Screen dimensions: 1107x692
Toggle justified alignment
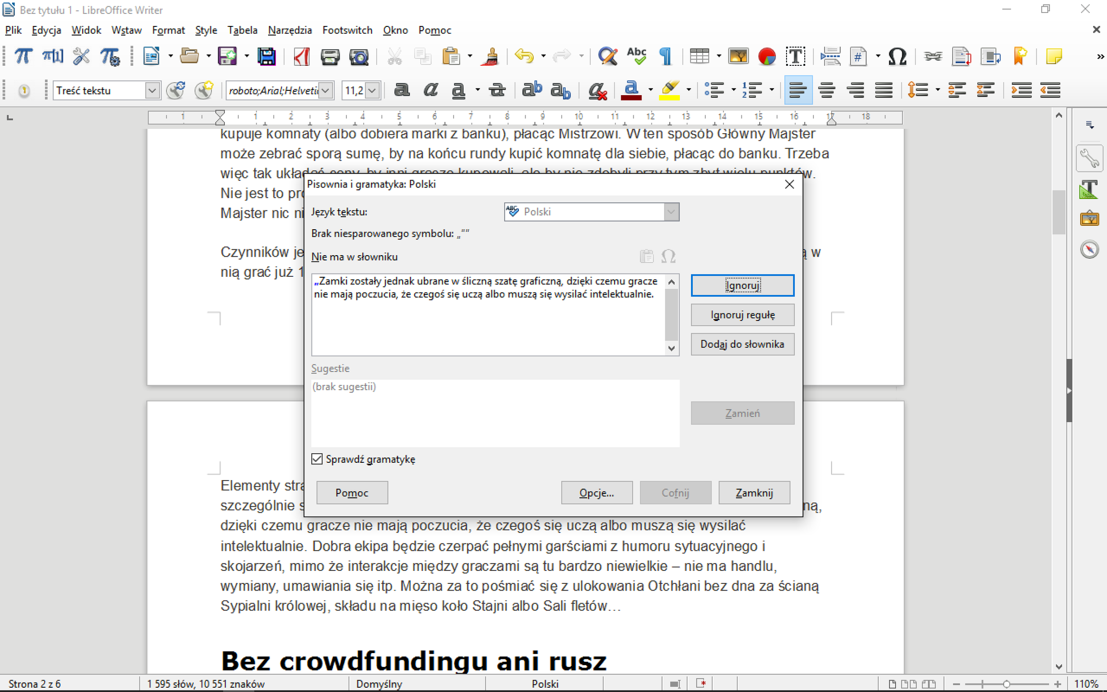884,90
